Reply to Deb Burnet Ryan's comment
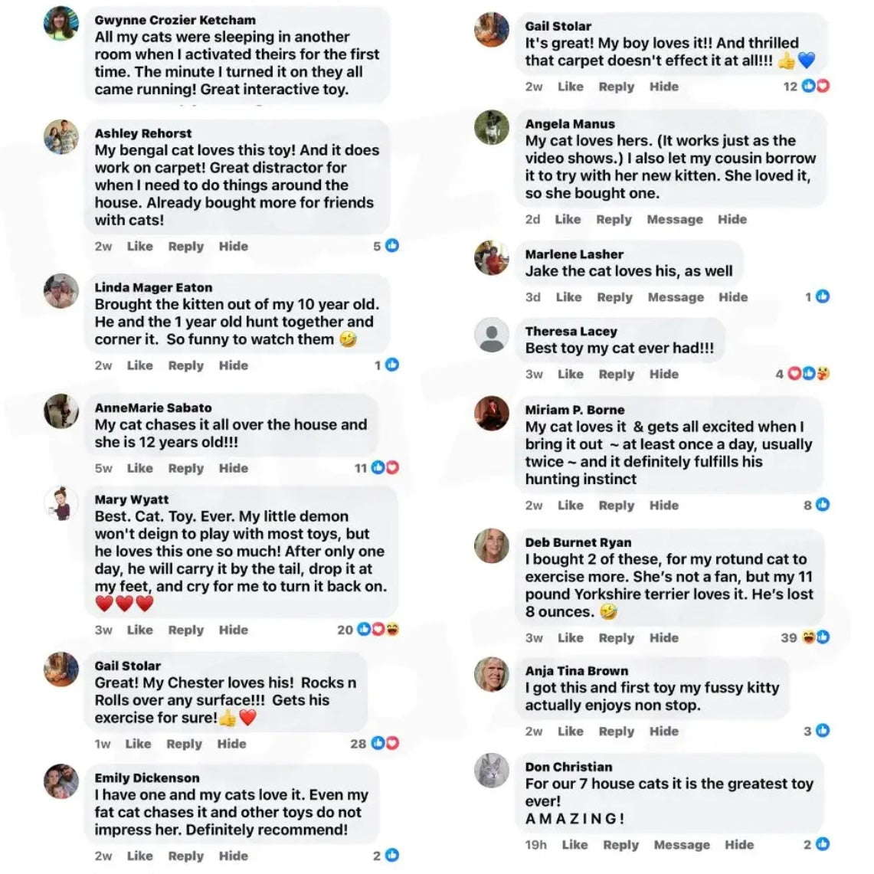 [x=616, y=637]
